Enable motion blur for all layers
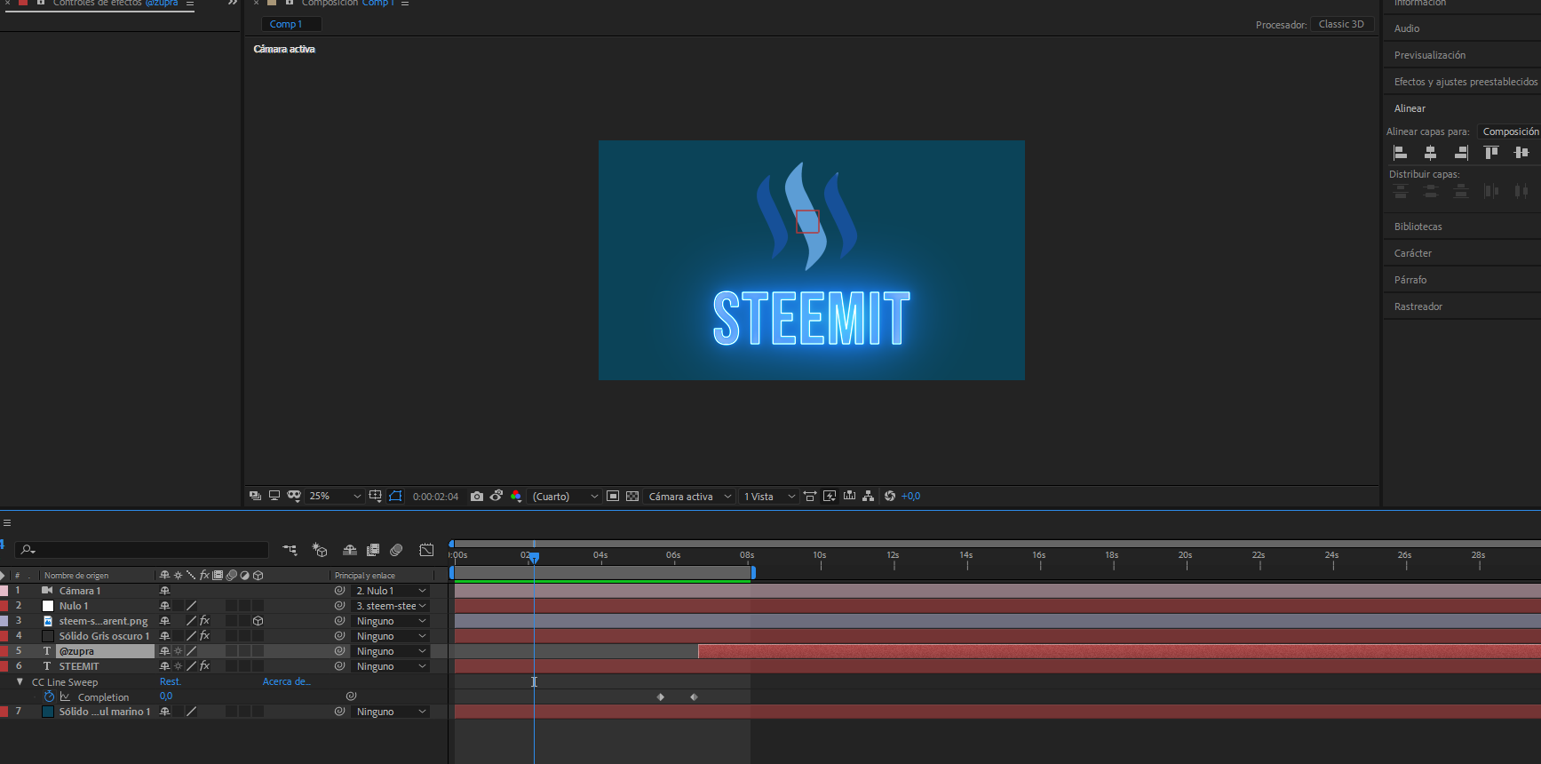The image size is (1541, 764). pos(396,550)
